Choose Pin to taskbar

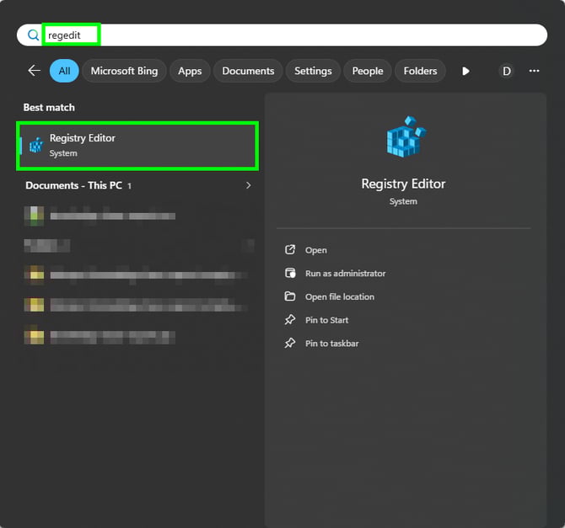[x=332, y=344]
